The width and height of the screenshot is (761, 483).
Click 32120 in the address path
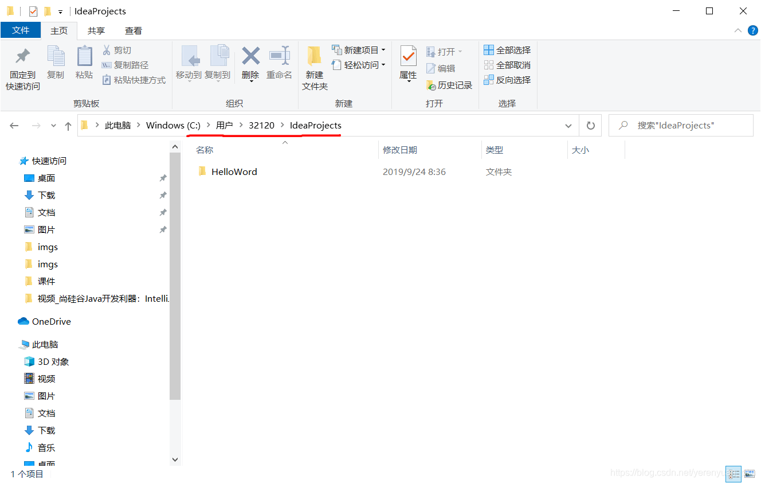coord(262,125)
